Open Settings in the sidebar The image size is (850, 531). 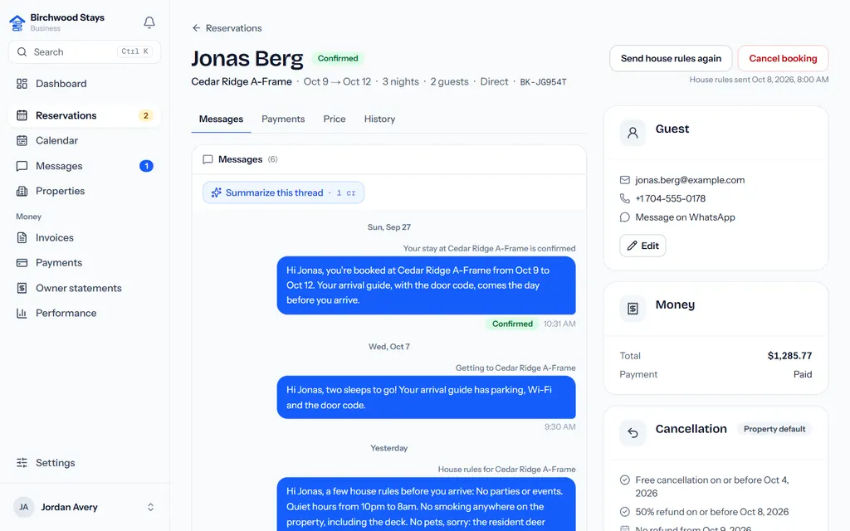click(85, 463)
